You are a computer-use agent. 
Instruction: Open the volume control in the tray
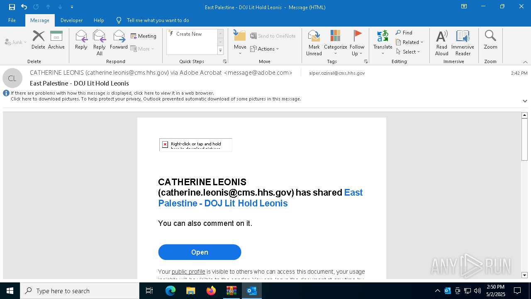(x=477, y=291)
